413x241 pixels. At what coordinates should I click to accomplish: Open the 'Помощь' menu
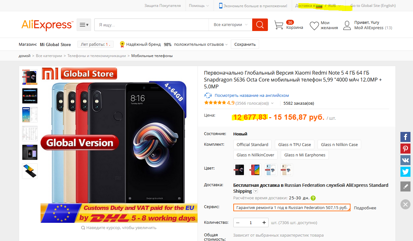click(x=198, y=6)
